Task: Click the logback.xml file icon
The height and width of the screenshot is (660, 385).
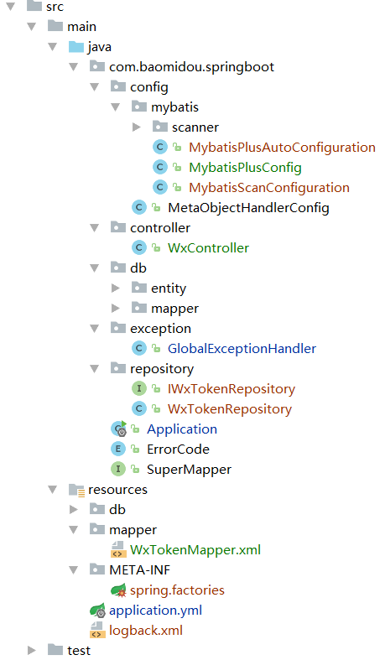Action: (97, 631)
